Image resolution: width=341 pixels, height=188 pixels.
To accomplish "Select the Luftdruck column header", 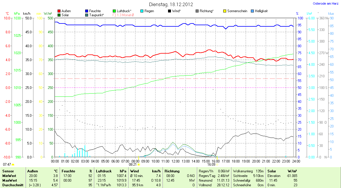I will [x=103, y=171].
